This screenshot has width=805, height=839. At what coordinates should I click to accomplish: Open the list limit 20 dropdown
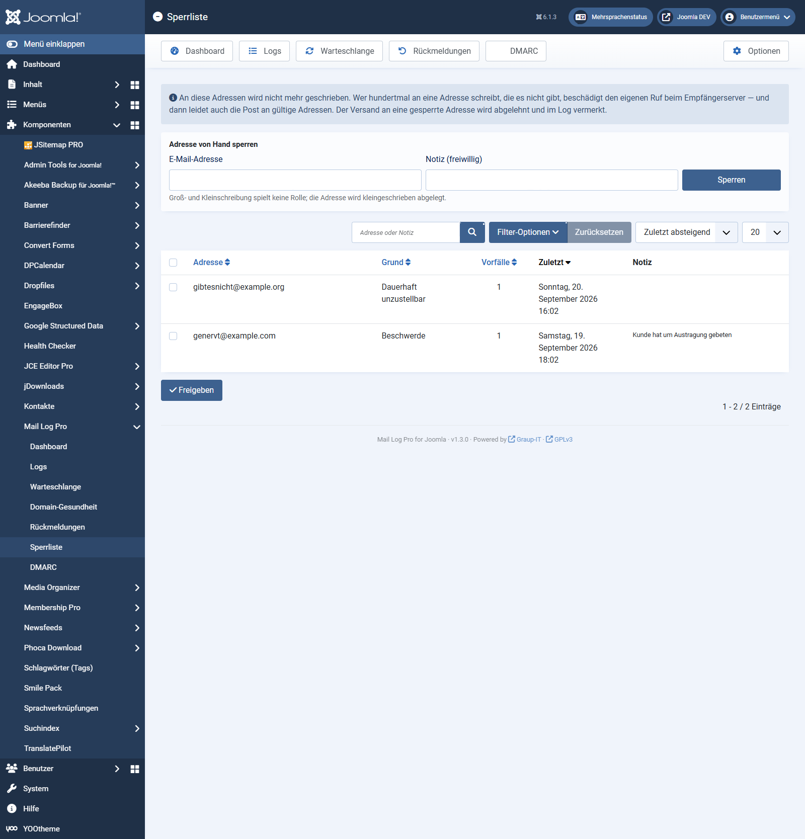pyautogui.click(x=765, y=232)
